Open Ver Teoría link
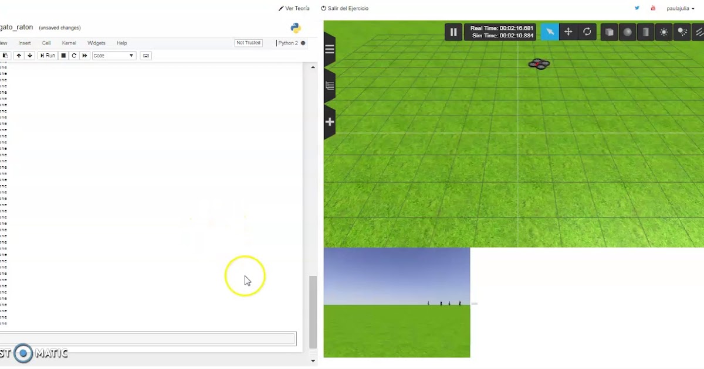Viewport: 704px width, 369px height. point(294,9)
